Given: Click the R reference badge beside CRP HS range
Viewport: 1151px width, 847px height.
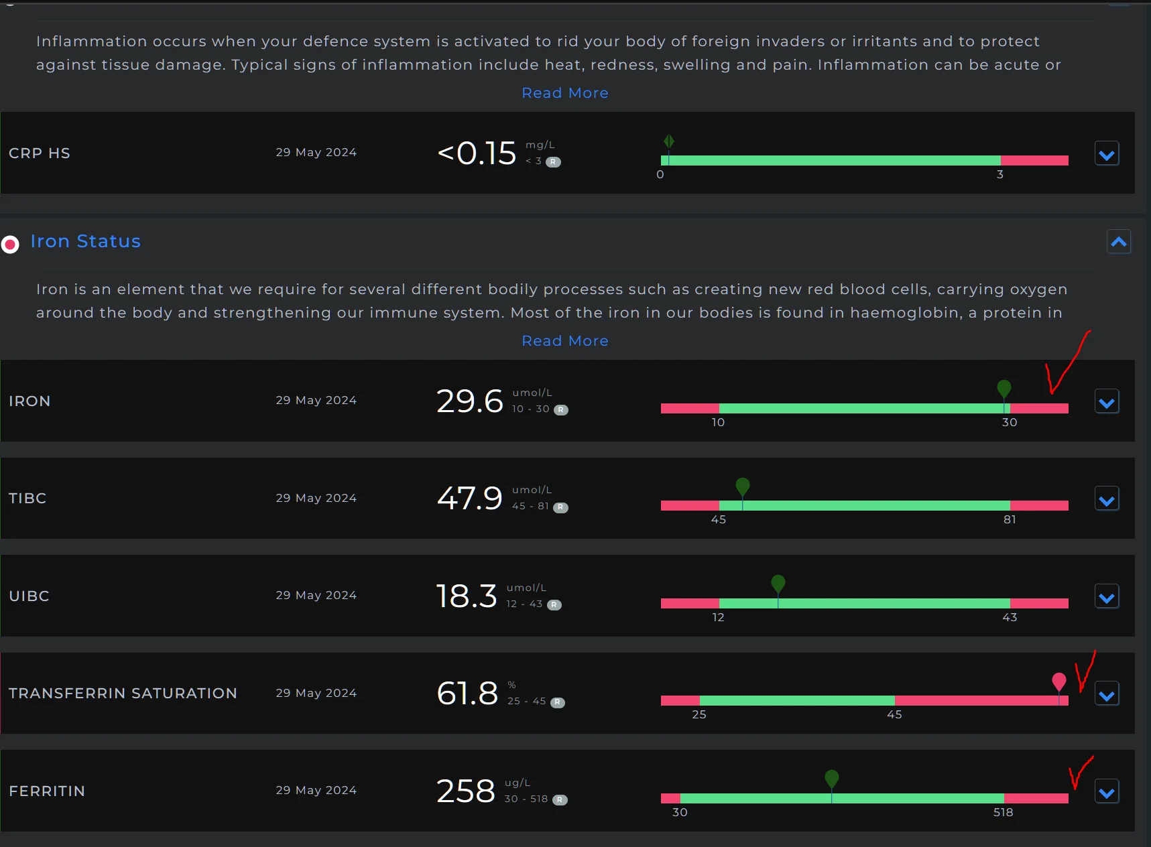Looking at the screenshot, I should [553, 162].
